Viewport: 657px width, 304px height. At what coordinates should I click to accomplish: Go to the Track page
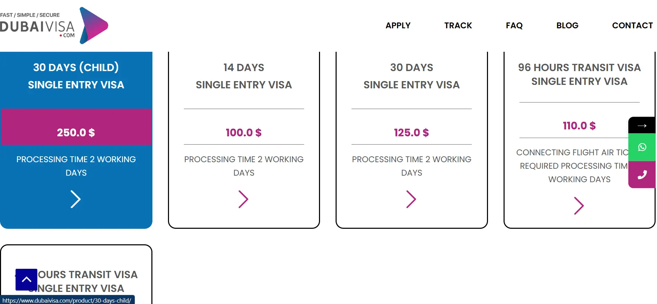tap(458, 26)
